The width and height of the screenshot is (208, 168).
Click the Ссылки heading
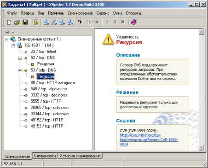pyautogui.click(x=126, y=121)
